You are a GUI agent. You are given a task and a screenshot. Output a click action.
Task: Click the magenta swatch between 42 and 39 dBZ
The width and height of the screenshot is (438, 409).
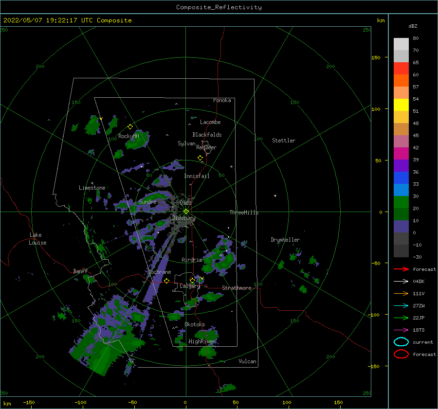click(x=401, y=154)
